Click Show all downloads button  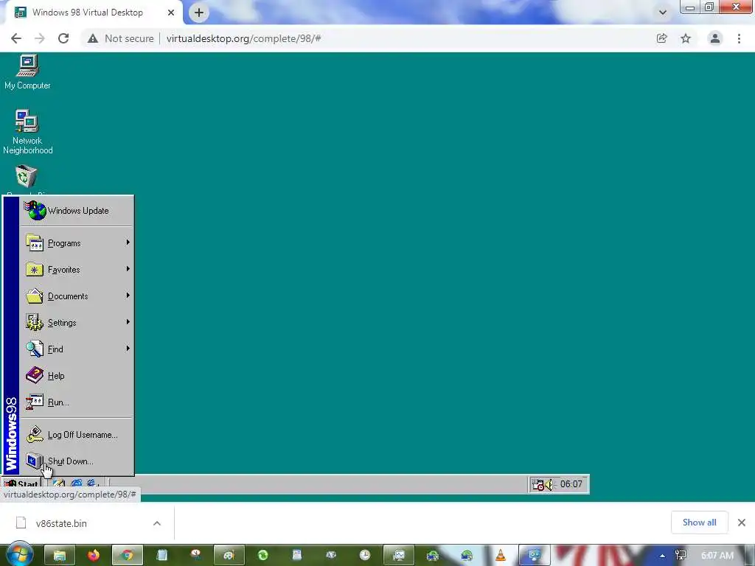coord(699,523)
